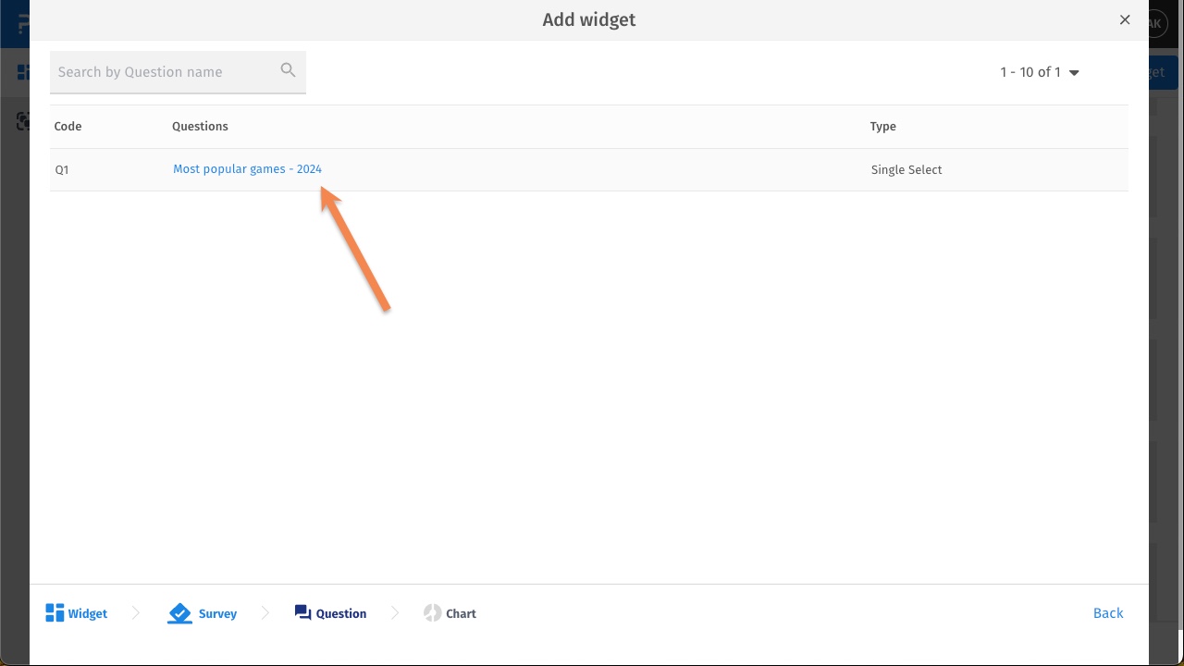The width and height of the screenshot is (1184, 666).
Task: Close the Add widget dialog
Action: point(1125,19)
